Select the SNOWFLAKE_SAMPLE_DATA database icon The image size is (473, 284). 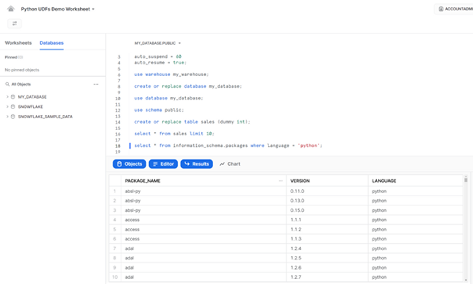(x=13, y=116)
